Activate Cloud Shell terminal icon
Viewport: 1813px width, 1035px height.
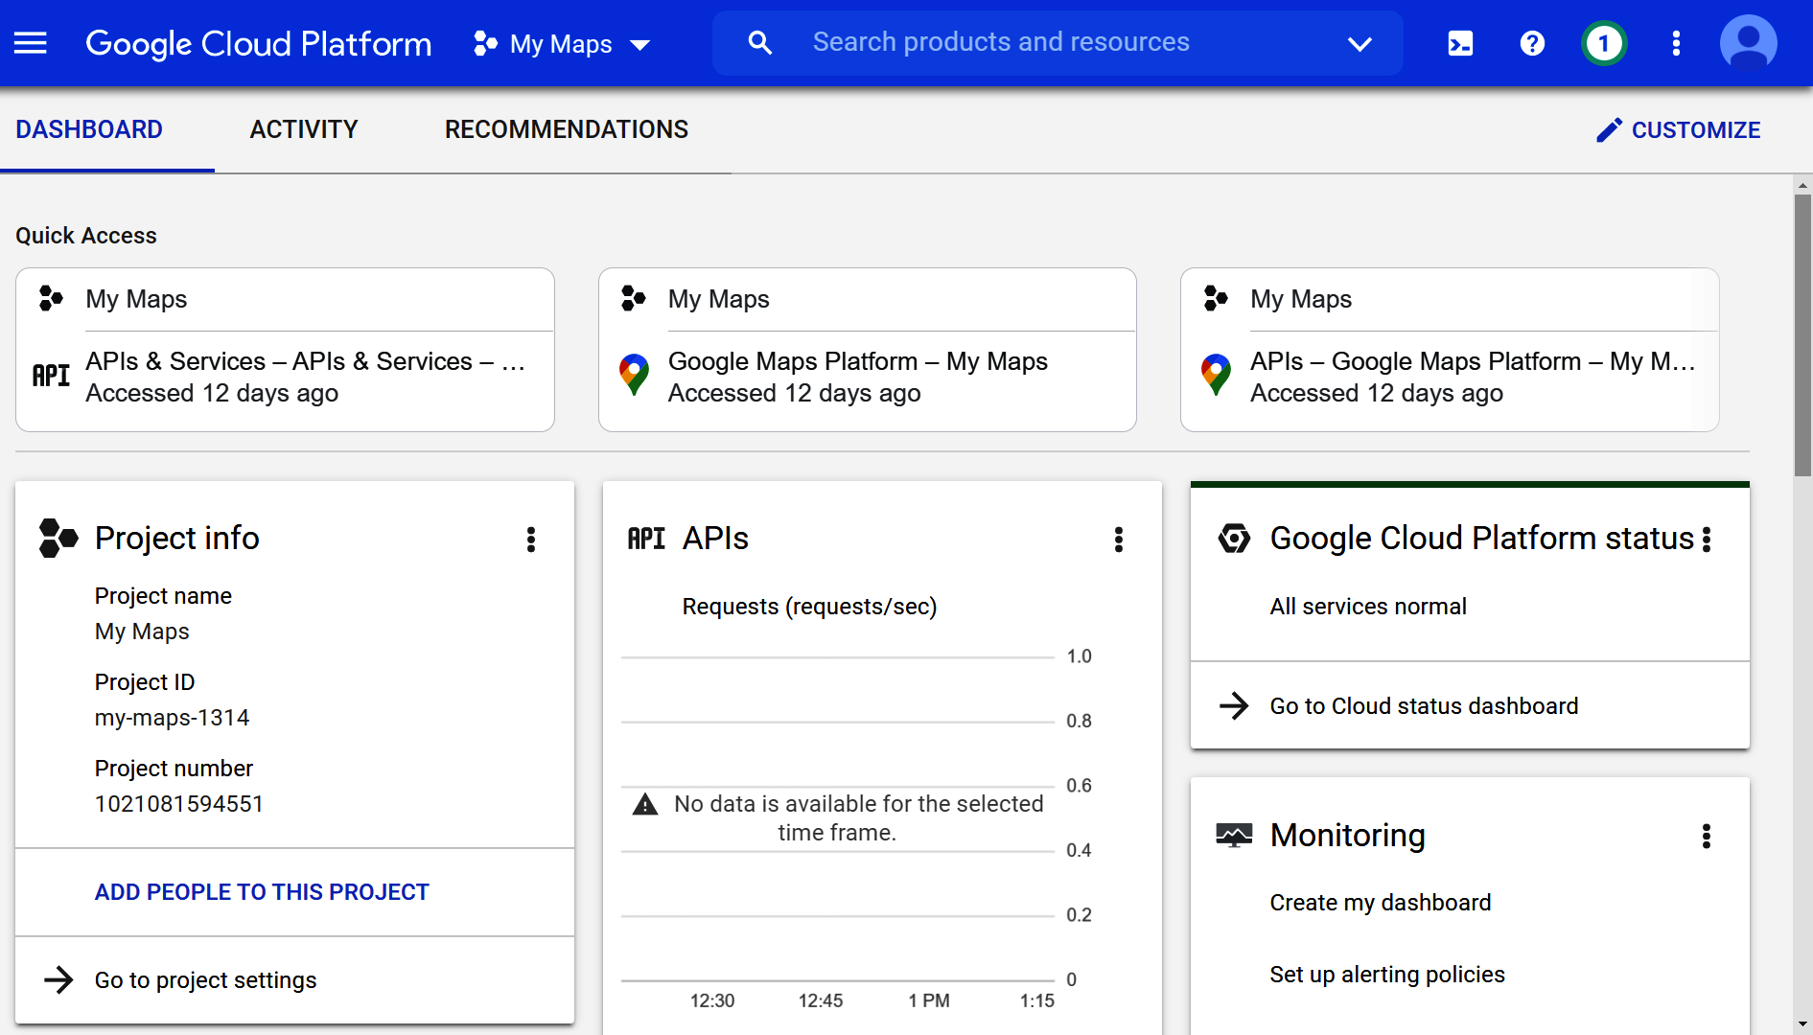point(1460,43)
